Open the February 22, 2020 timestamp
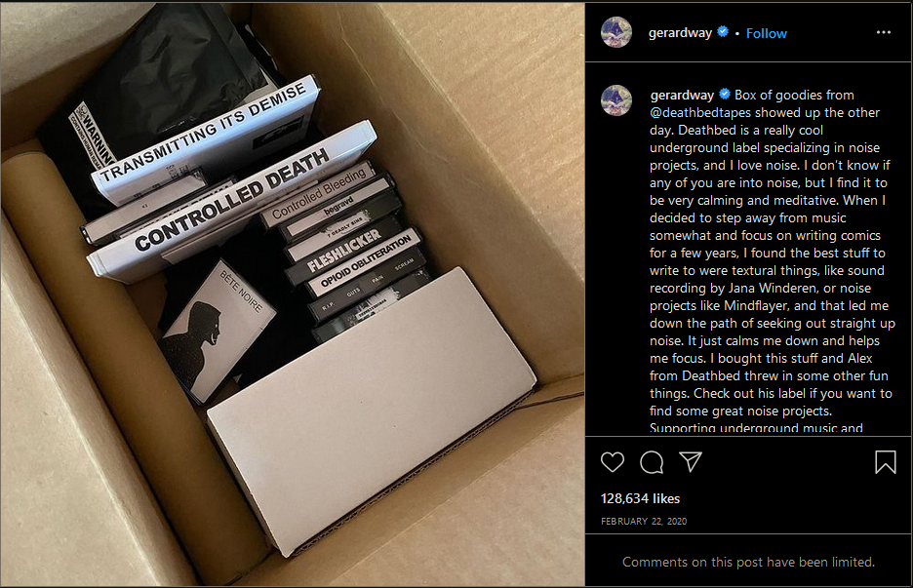Image resolution: width=913 pixels, height=588 pixels. coord(644,521)
